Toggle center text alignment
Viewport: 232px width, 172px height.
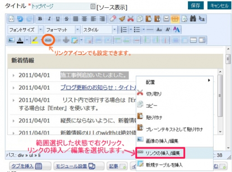tap(84, 19)
